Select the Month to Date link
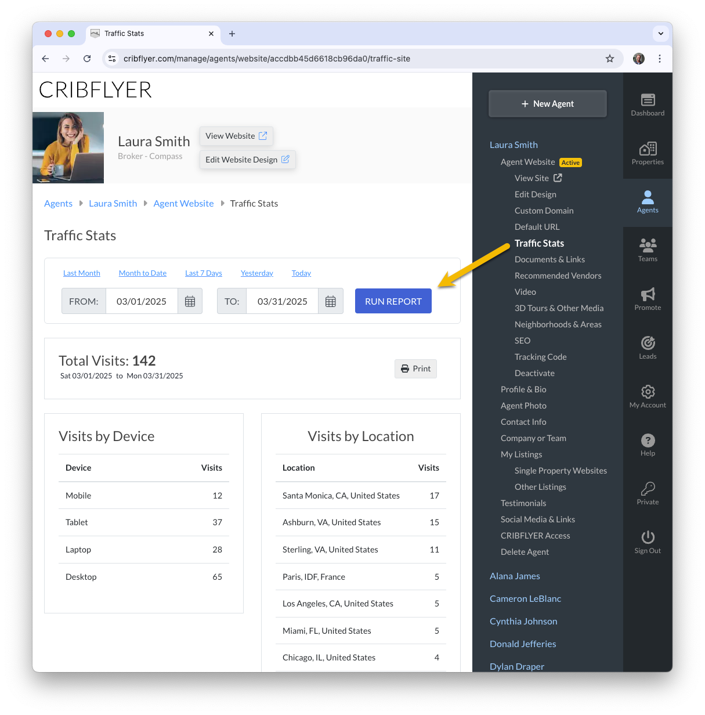Image resolution: width=705 pixels, height=715 pixels. point(143,273)
